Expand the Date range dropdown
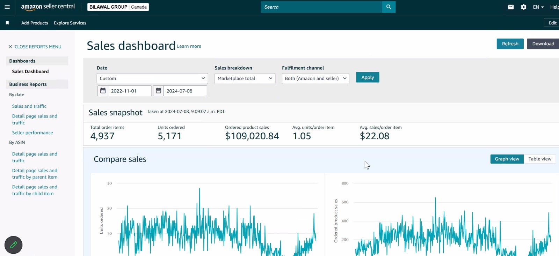This screenshot has height=256, width=559. click(x=152, y=78)
